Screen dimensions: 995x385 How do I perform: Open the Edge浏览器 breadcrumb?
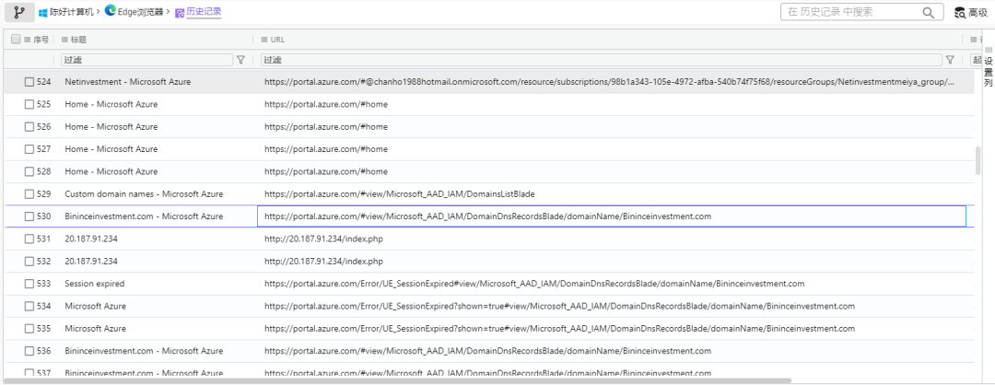click(140, 12)
